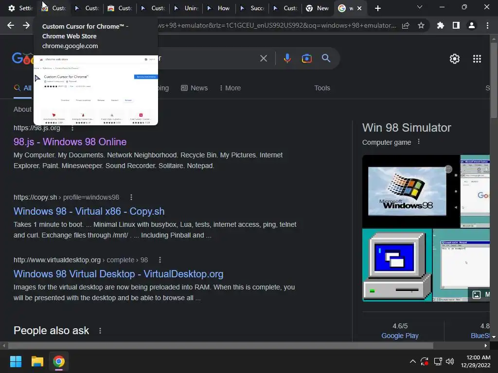This screenshot has height=373, width=498.
Task: Go forward to the next page
Action: [26, 25]
